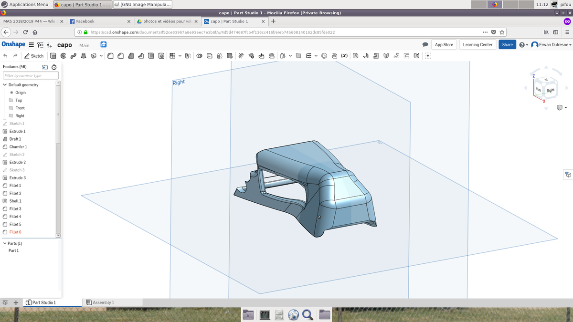Click the Share button
Viewport: 573px width, 322px height.
tap(507, 45)
